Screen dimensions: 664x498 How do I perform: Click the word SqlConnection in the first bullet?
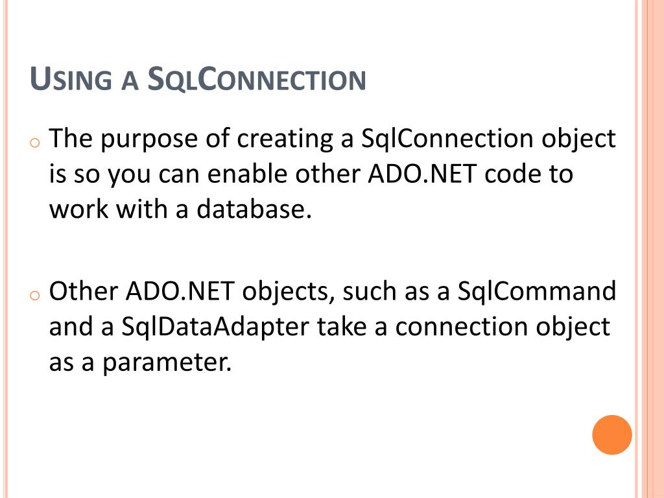tap(447, 138)
